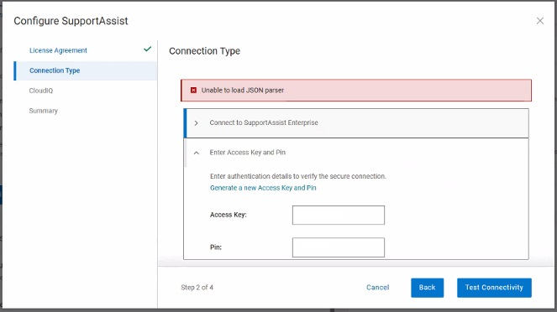Click the 'Pin:' label
557x312 pixels.
click(216, 247)
